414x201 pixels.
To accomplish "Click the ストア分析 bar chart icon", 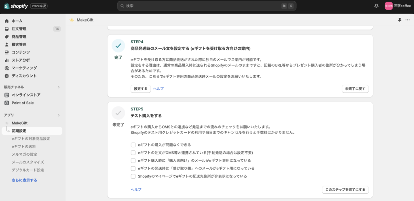I will tap(7, 60).
